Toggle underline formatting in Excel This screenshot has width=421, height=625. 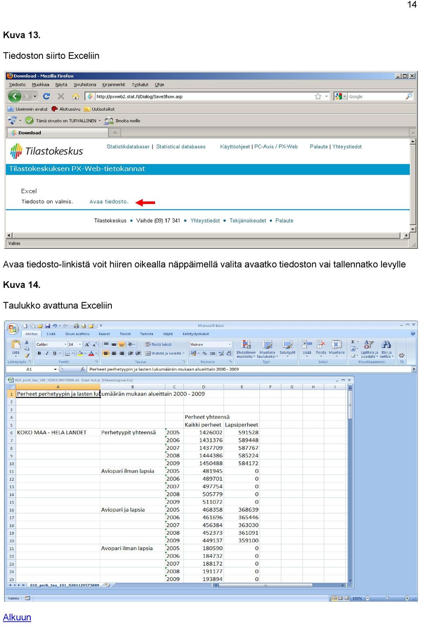point(55,353)
